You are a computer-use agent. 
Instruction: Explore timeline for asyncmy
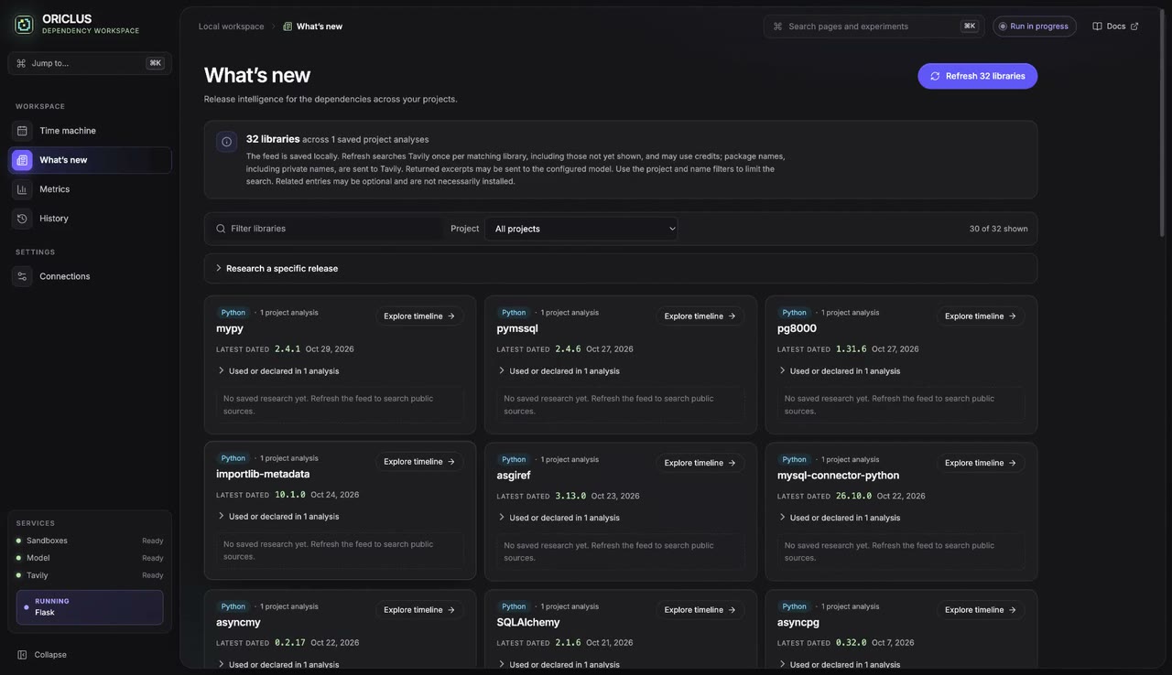coord(419,610)
